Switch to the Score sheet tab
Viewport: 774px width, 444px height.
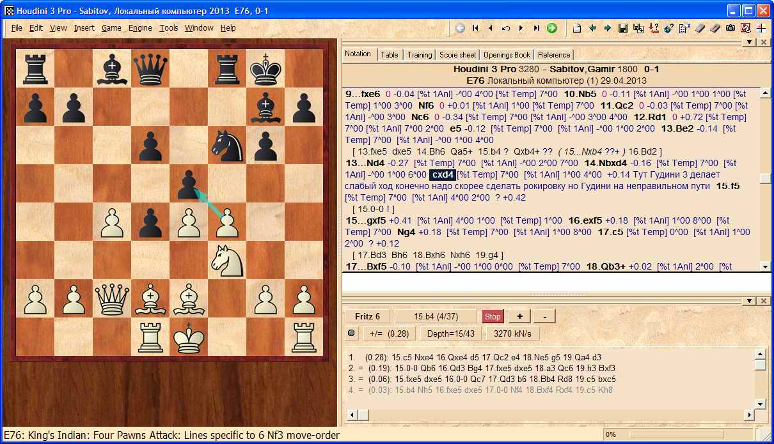pos(458,55)
